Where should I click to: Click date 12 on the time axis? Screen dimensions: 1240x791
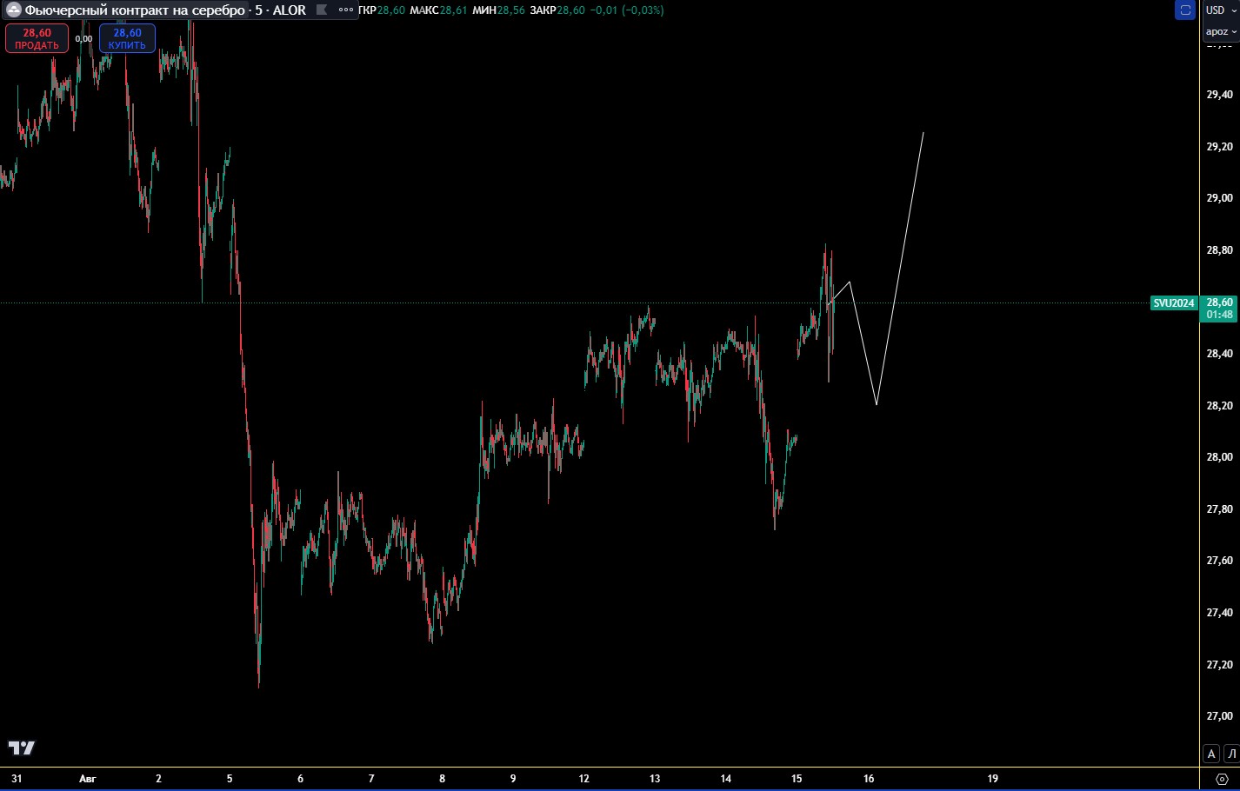583,779
